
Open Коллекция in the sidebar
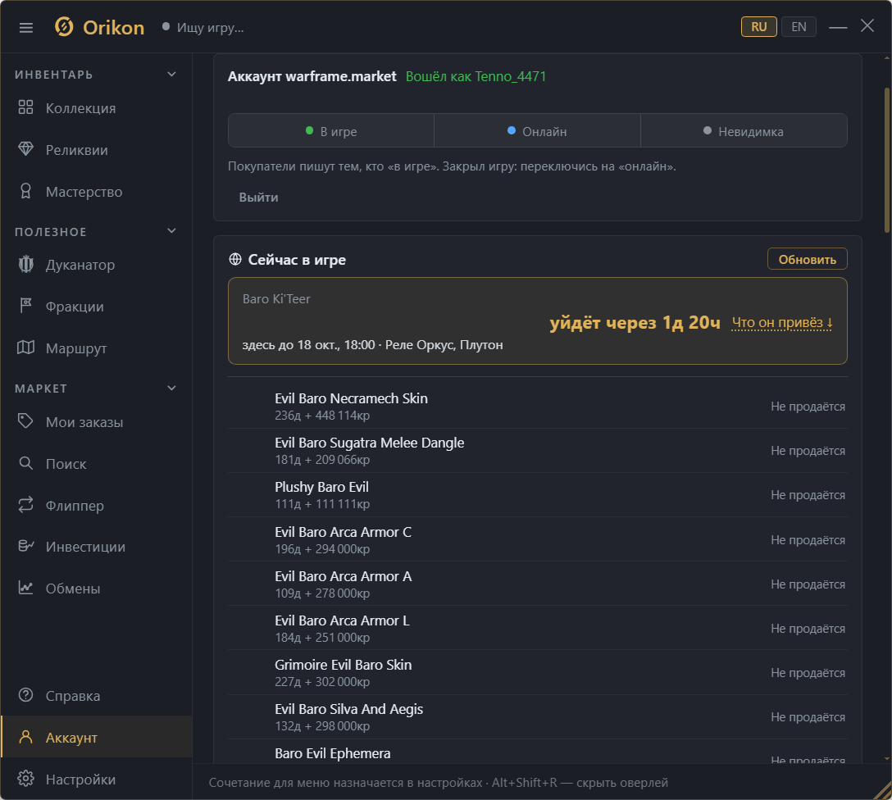[x=97, y=108]
